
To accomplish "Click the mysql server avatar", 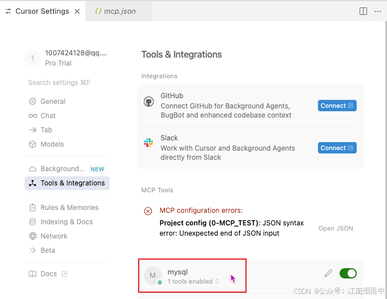I will (153, 276).
